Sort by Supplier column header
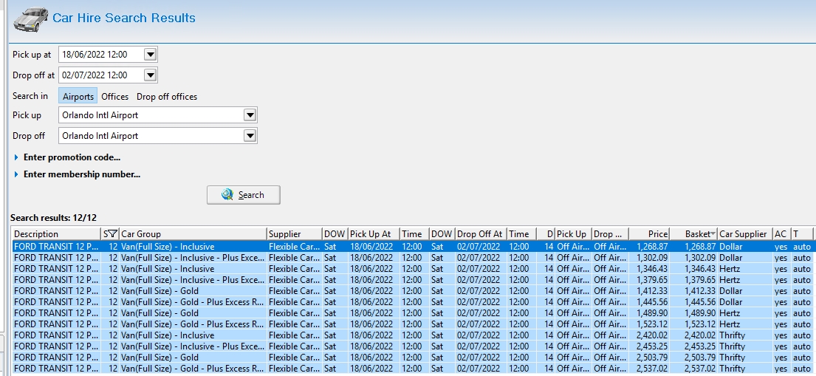 pyautogui.click(x=294, y=234)
